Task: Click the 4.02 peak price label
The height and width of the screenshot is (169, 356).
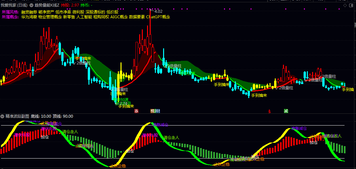Action: (158, 11)
